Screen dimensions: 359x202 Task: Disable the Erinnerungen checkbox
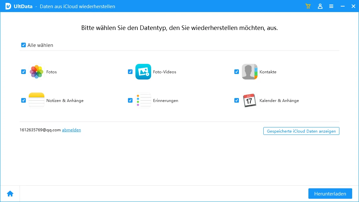[x=130, y=100]
